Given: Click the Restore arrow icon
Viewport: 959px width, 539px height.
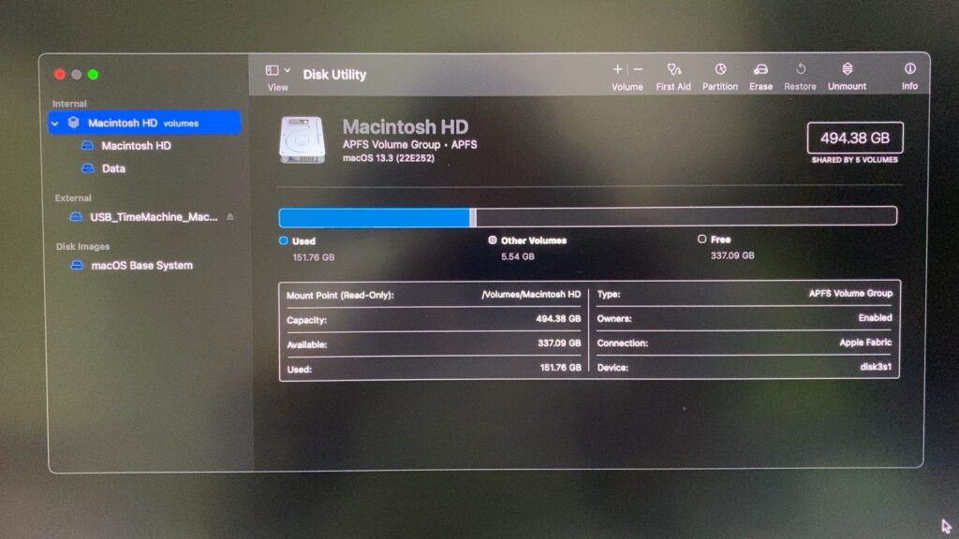Looking at the screenshot, I should coord(801,69).
